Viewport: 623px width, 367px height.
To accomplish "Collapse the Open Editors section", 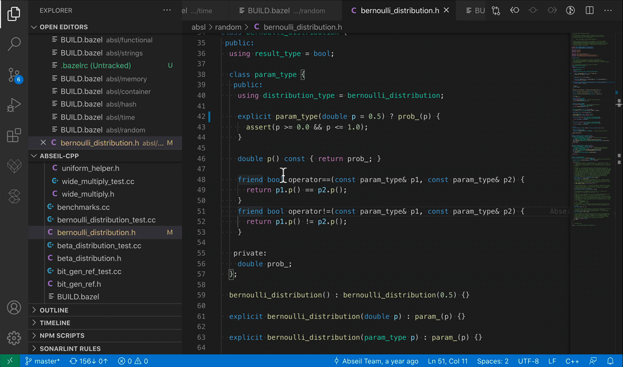I will (105, 27).
